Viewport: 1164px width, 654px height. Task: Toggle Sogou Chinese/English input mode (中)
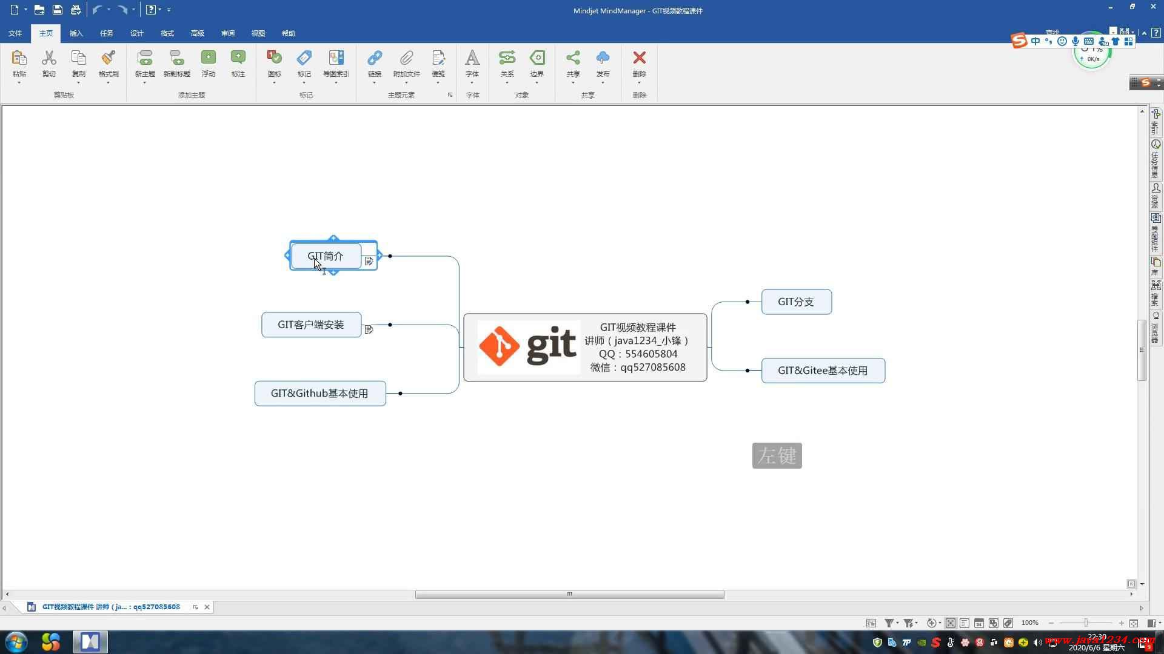(x=1035, y=41)
